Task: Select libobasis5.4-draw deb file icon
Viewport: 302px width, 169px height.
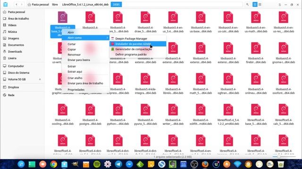Action: (x=145, y=17)
